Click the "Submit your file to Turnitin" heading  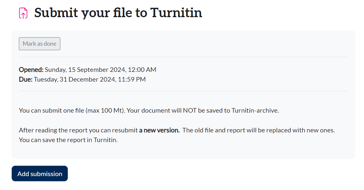(x=118, y=13)
